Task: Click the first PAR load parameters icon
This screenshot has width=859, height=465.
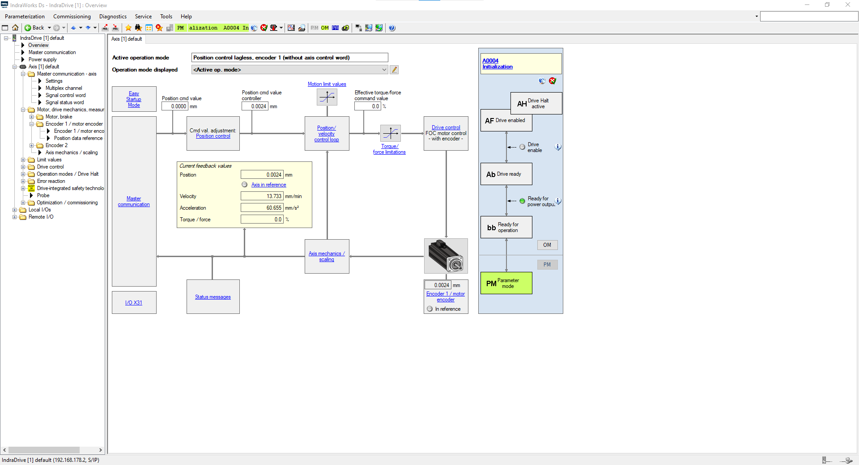Action: coord(105,28)
